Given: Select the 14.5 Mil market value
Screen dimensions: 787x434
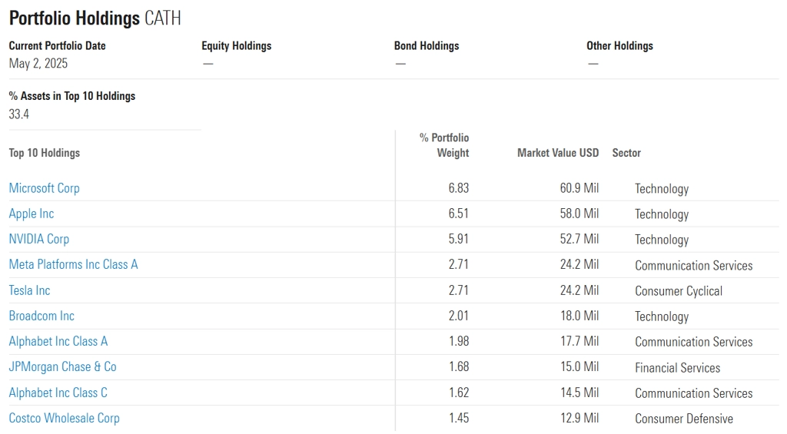Looking at the screenshot, I should [579, 393].
